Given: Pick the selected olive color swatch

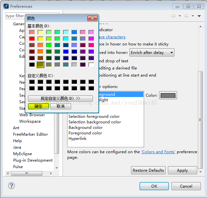Looking at the screenshot, I should 40,65.
